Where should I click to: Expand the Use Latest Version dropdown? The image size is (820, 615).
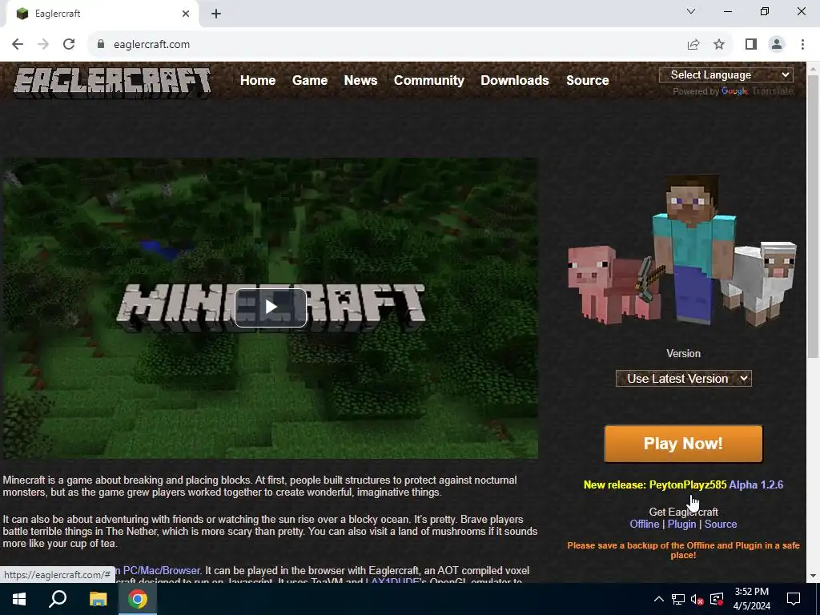[x=684, y=379]
